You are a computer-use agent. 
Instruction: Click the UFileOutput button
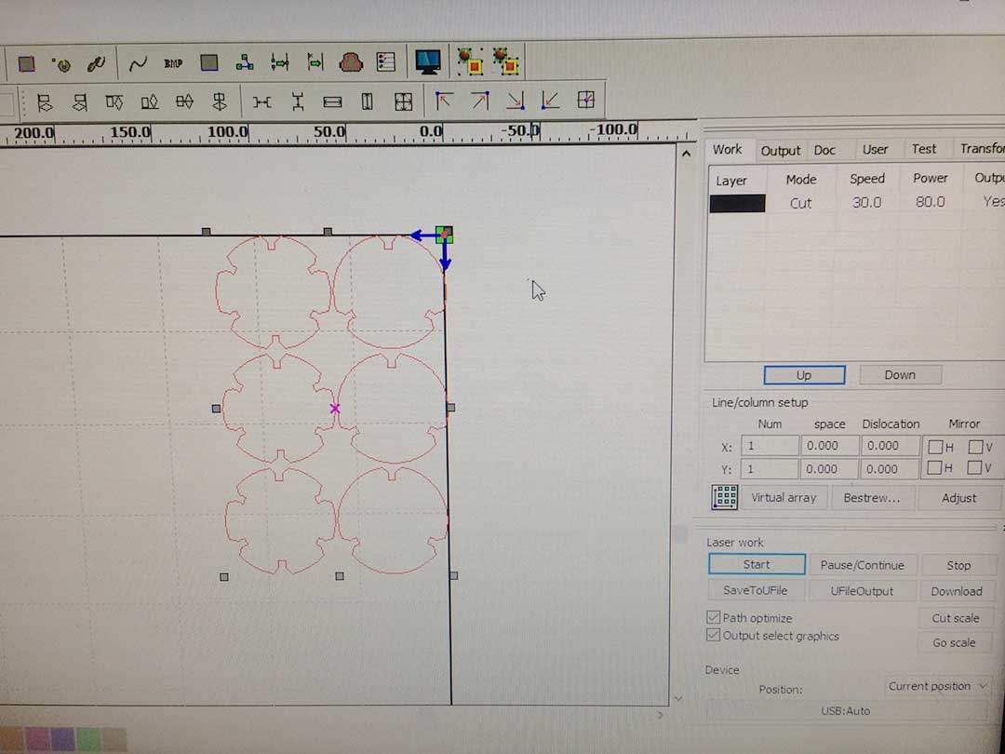point(862,591)
